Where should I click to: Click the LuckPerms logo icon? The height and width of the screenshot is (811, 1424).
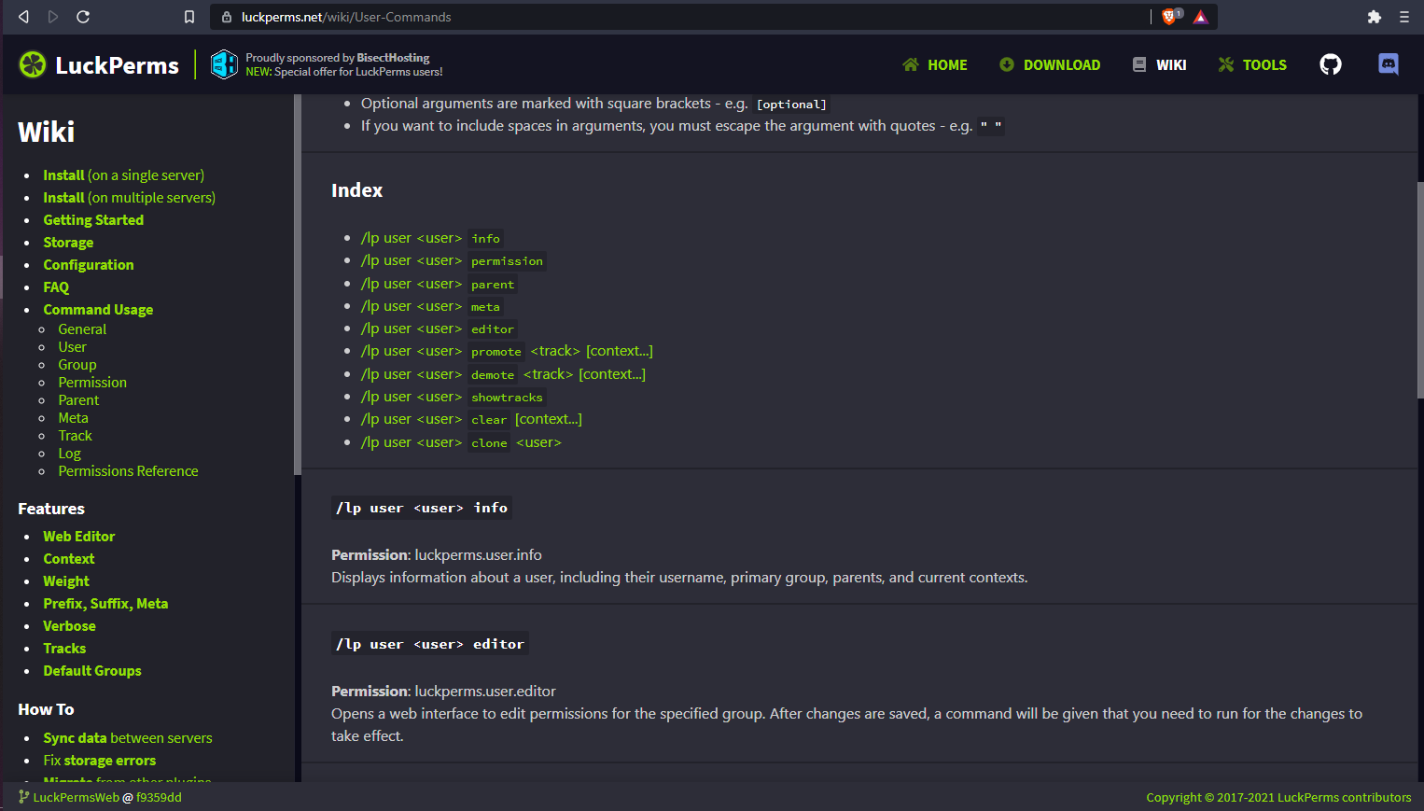33,64
